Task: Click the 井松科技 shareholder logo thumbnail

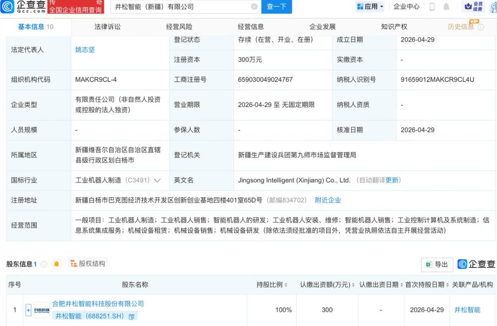Action: click(41, 310)
